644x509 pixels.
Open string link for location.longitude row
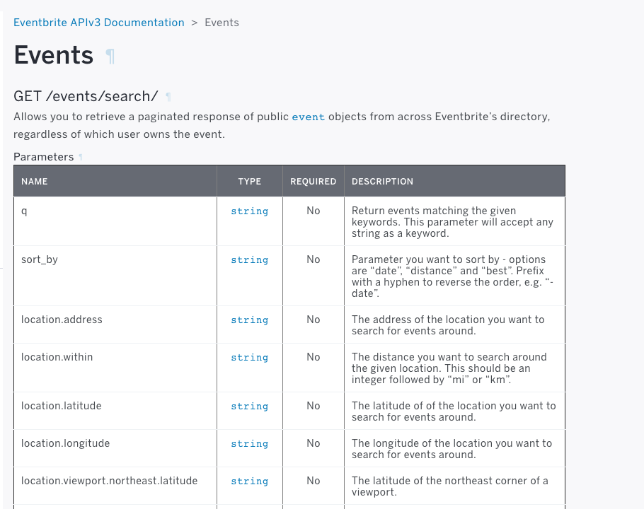(x=249, y=443)
